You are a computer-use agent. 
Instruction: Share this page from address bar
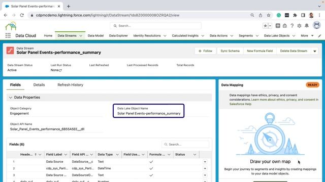point(261,15)
